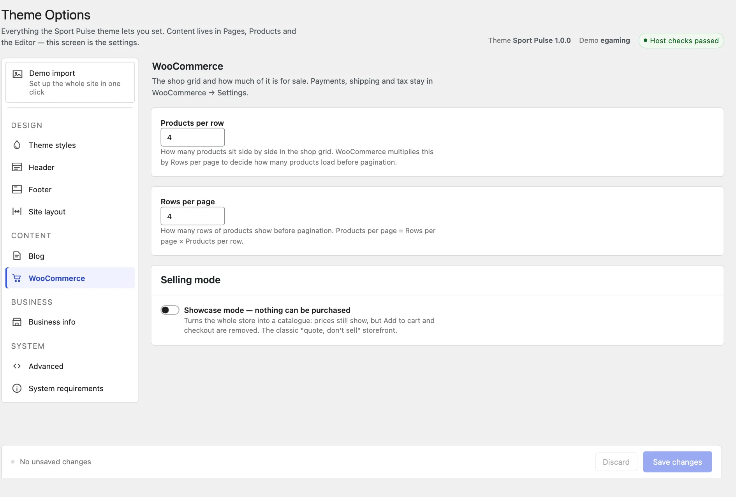The image size is (736, 497).
Task: Open the Theme styles section
Action: (x=70, y=145)
